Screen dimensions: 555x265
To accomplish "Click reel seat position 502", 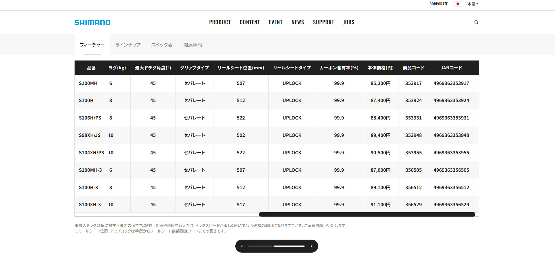I will tap(241, 135).
